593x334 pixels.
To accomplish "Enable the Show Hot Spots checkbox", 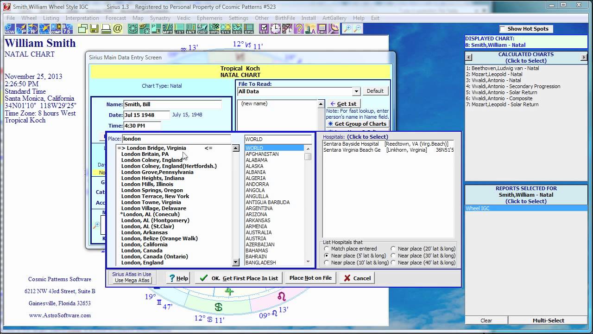I will click(503, 29).
